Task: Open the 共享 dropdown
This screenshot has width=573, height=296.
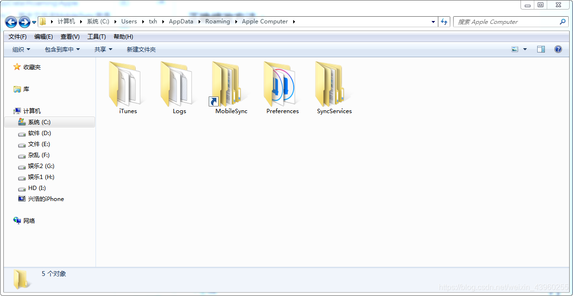Action: coord(103,49)
